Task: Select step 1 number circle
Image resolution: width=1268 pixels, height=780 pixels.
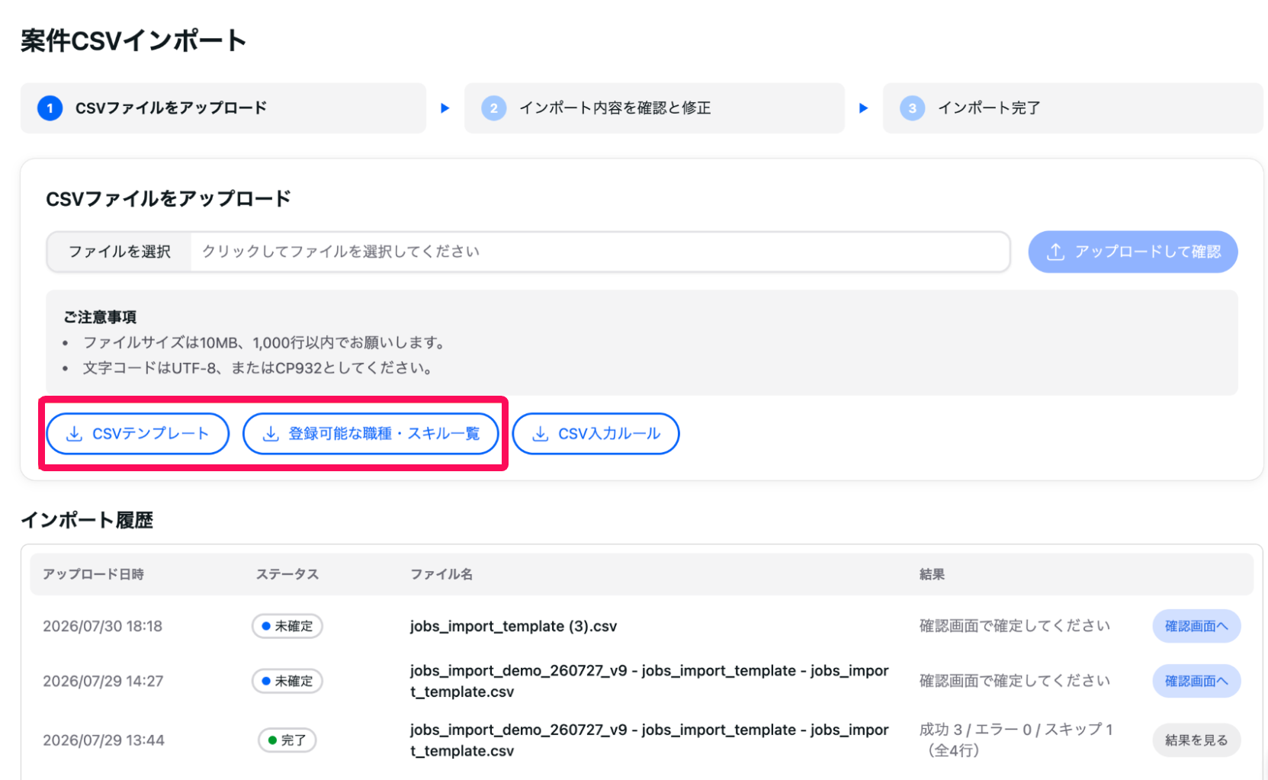Action: [50, 108]
